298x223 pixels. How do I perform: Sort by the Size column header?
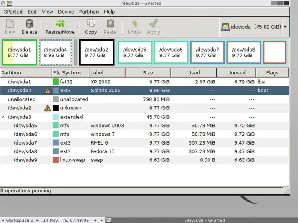tap(148, 73)
